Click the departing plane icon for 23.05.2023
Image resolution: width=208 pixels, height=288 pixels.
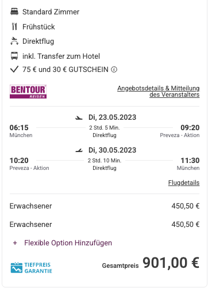click(79, 118)
